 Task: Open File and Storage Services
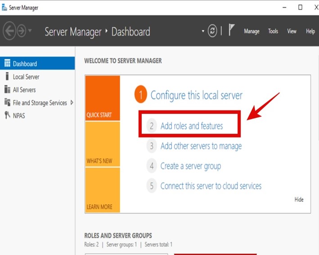click(40, 103)
